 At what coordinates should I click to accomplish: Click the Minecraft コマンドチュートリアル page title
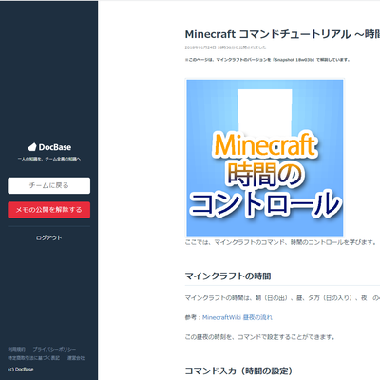[x=282, y=34]
